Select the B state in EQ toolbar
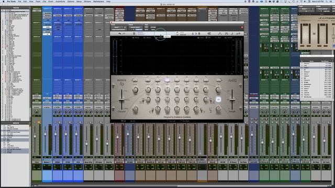The image size is (335, 188). [199, 33]
